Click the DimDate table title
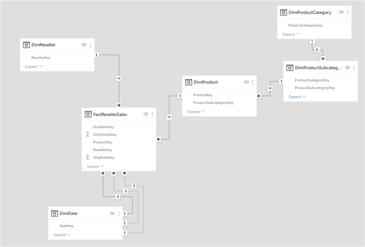The image size is (365, 247). tap(69, 213)
